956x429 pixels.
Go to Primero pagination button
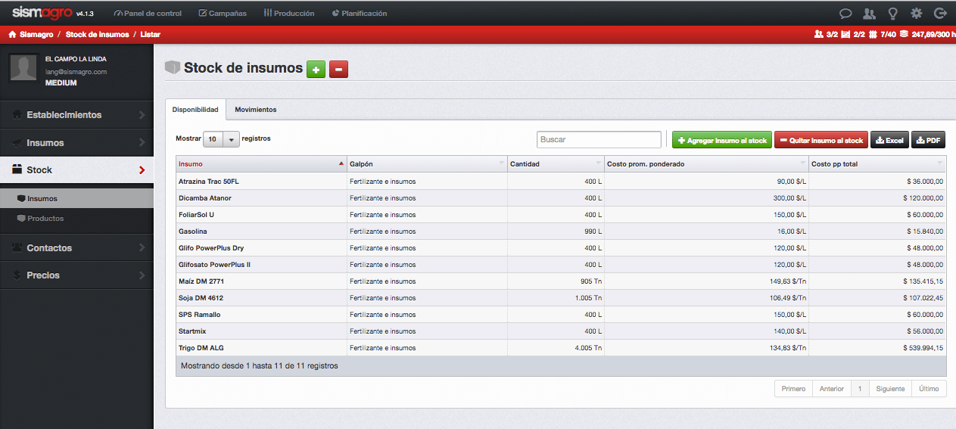pos(793,389)
